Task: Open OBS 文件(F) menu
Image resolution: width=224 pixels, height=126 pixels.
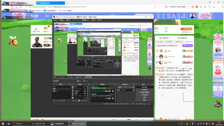Action: click(x=55, y=20)
